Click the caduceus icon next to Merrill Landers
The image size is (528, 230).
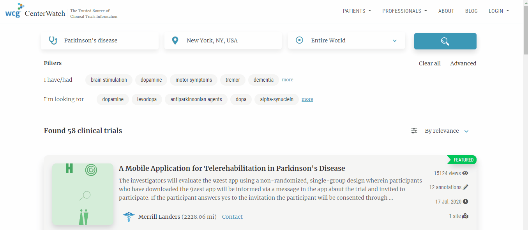coord(129,216)
